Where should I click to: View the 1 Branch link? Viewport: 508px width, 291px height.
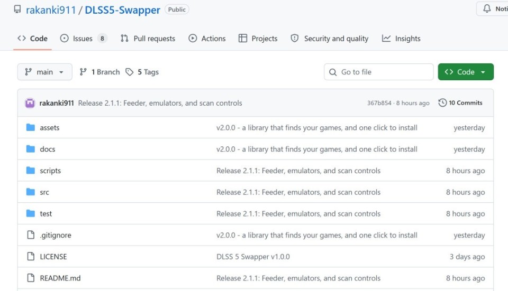[x=100, y=72]
